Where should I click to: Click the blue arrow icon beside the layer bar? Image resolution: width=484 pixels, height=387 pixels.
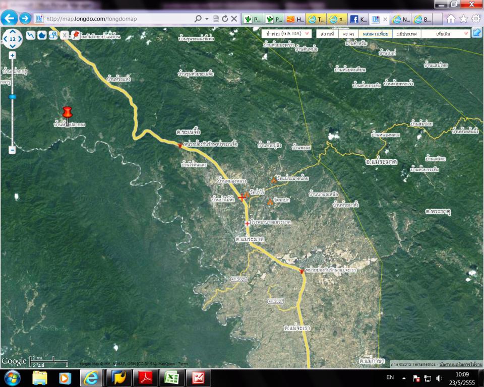point(476,33)
